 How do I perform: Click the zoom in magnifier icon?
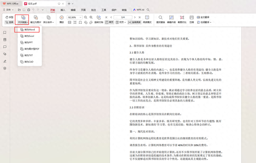click(91, 17)
